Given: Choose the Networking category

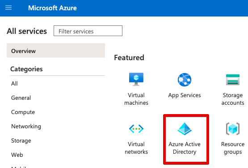Looking at the screenshot, I should pos(26,127).
